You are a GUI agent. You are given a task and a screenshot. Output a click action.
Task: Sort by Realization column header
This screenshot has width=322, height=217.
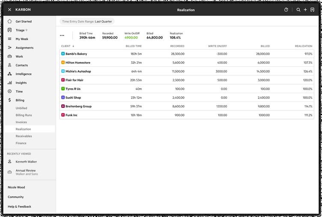coord(304,46)
